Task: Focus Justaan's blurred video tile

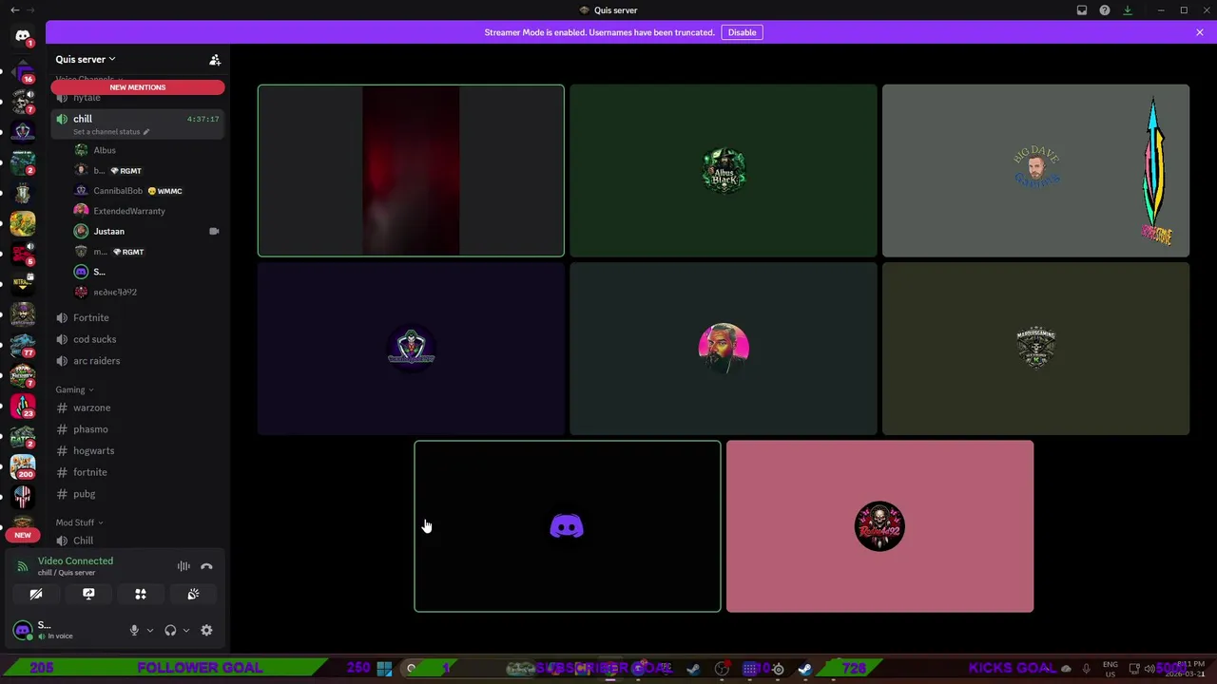Action: pyautogui.click(x=411, y=171)
